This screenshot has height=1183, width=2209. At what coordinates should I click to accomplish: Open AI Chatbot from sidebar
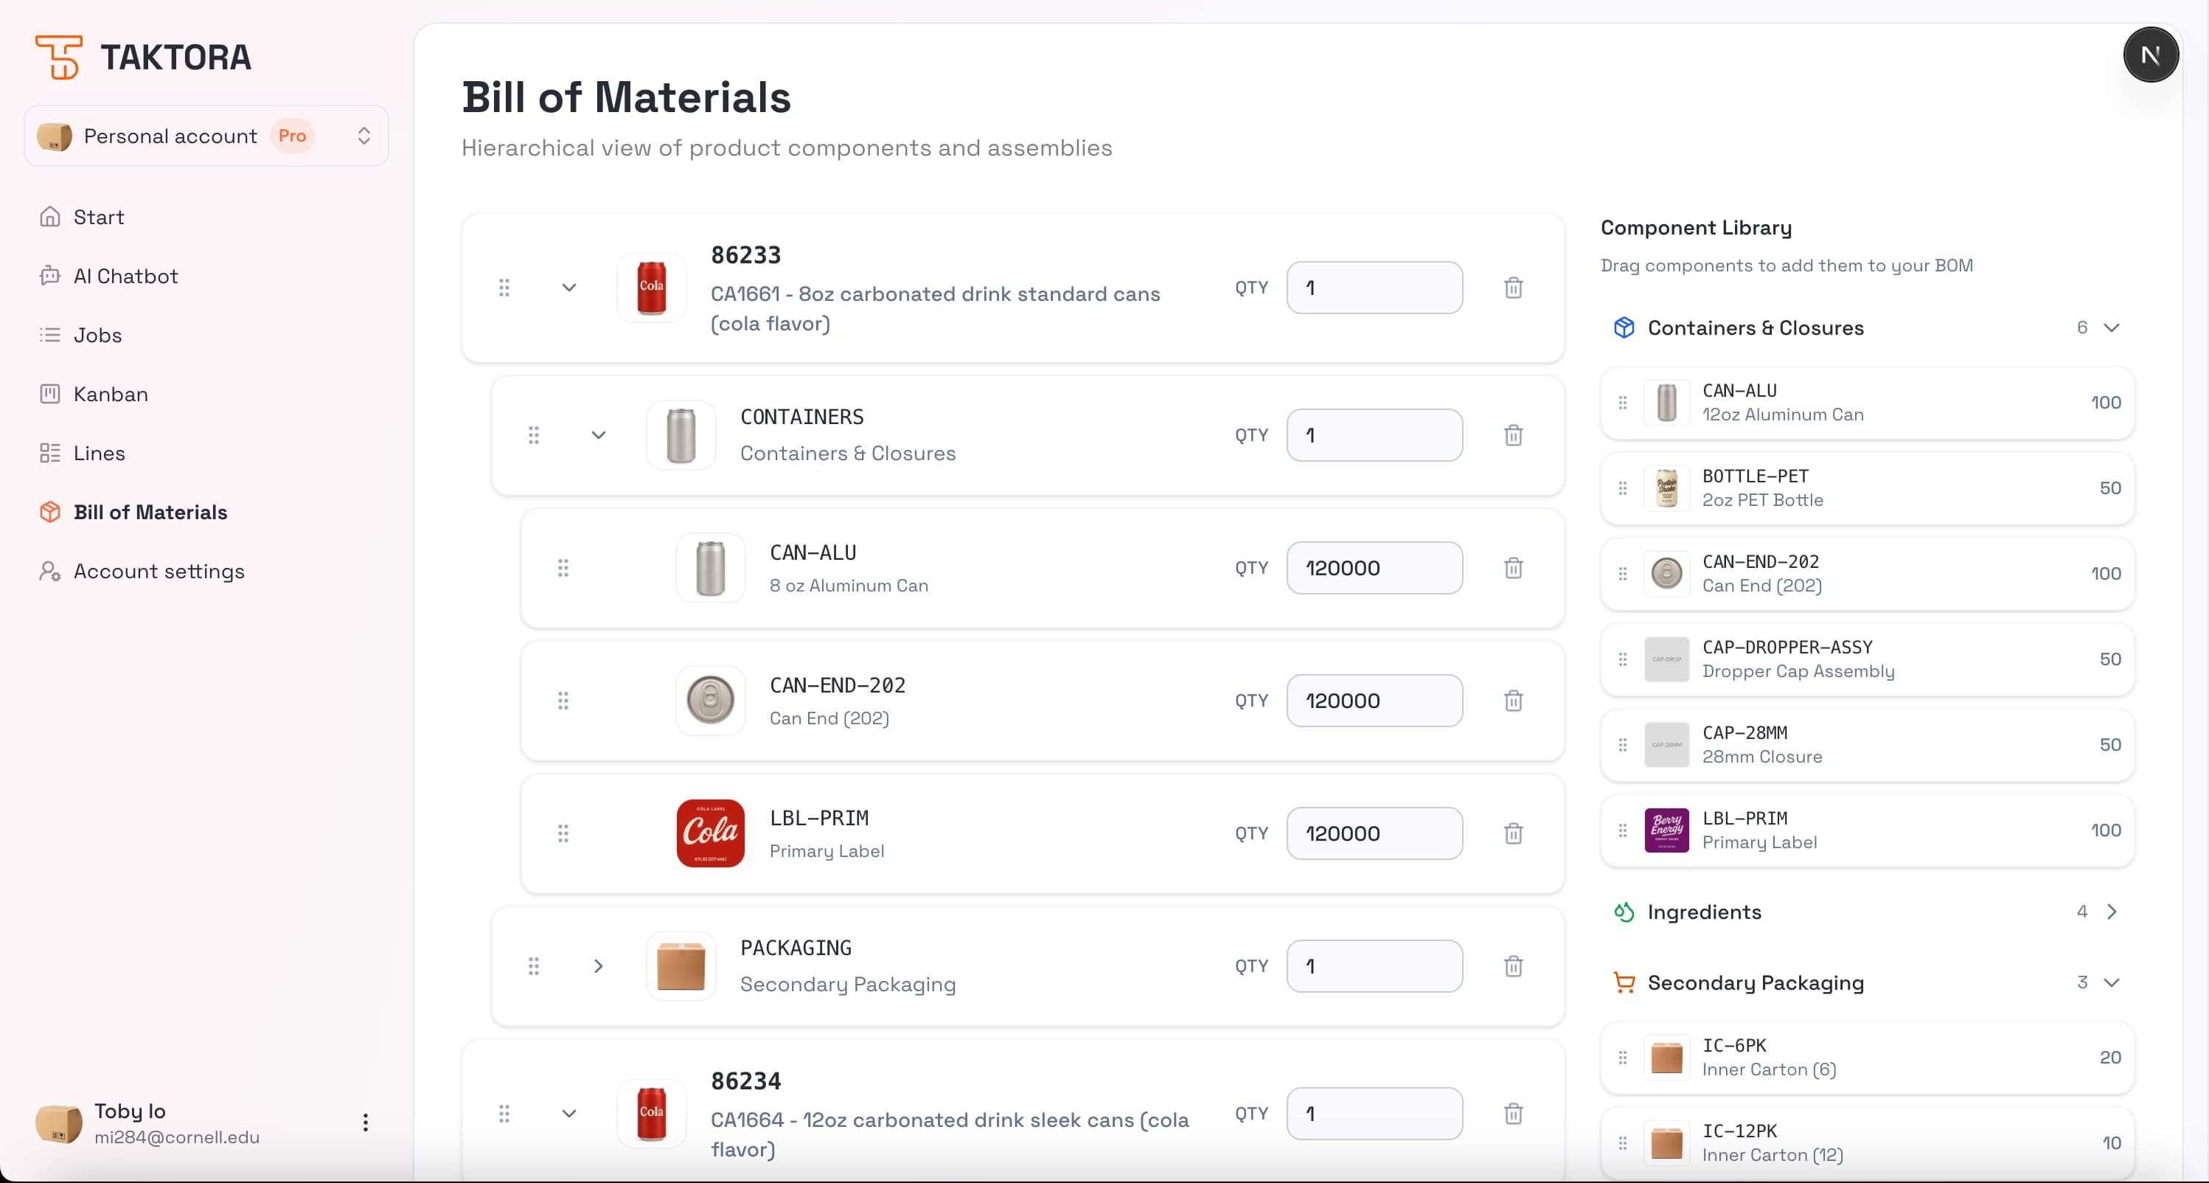click(x=125, y=277)
